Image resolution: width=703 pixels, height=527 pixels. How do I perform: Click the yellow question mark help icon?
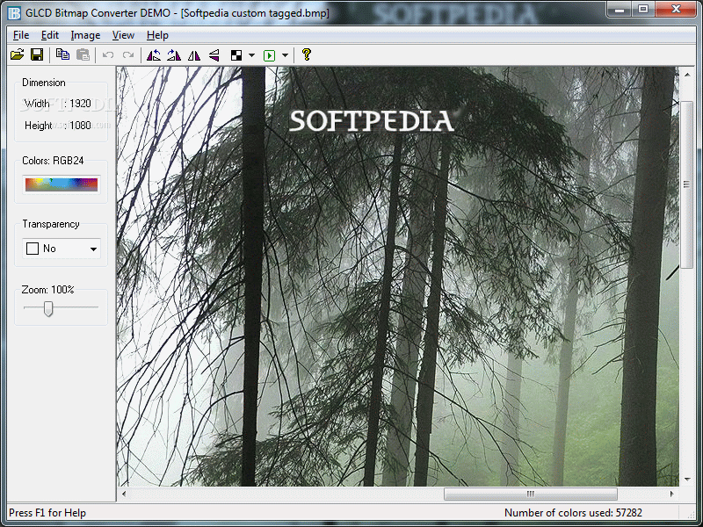pyautogui.click(x=307, y=54)
